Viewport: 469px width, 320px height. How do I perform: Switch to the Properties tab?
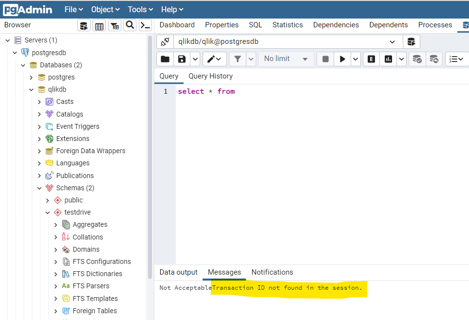click(222, 25)
